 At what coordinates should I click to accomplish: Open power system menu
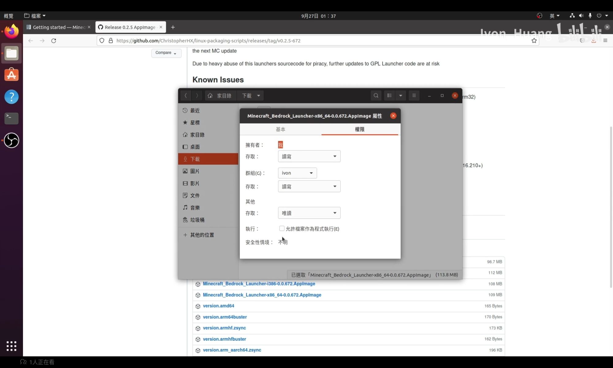[x=602, y=16]
